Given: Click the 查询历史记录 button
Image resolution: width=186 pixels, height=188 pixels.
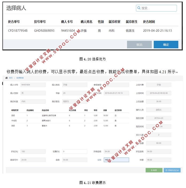Looking at the screenshot, I should [172, 170].
